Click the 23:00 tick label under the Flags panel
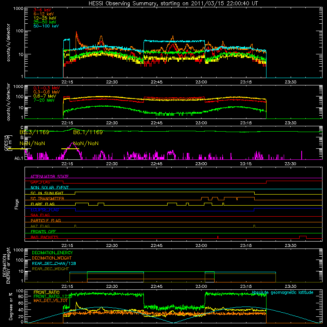 [x=201, y=246]
